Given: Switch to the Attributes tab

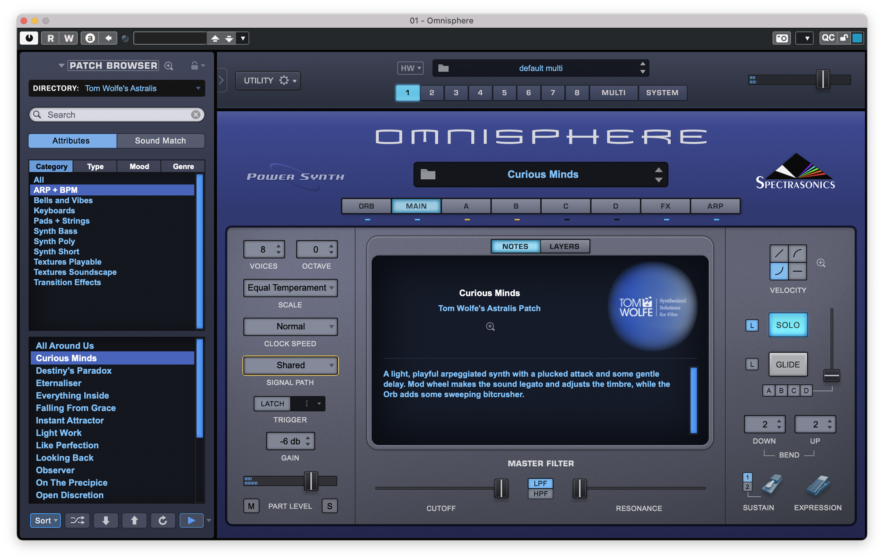Looking at the screenshot, I should click(73, 141).
